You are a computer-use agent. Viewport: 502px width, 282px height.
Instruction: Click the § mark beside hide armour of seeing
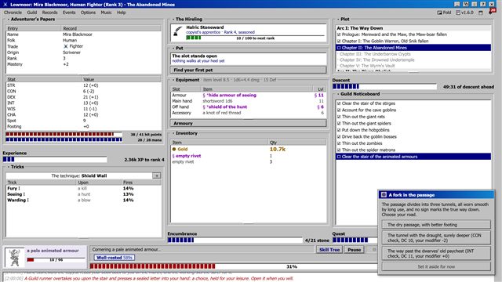(204, 96)
